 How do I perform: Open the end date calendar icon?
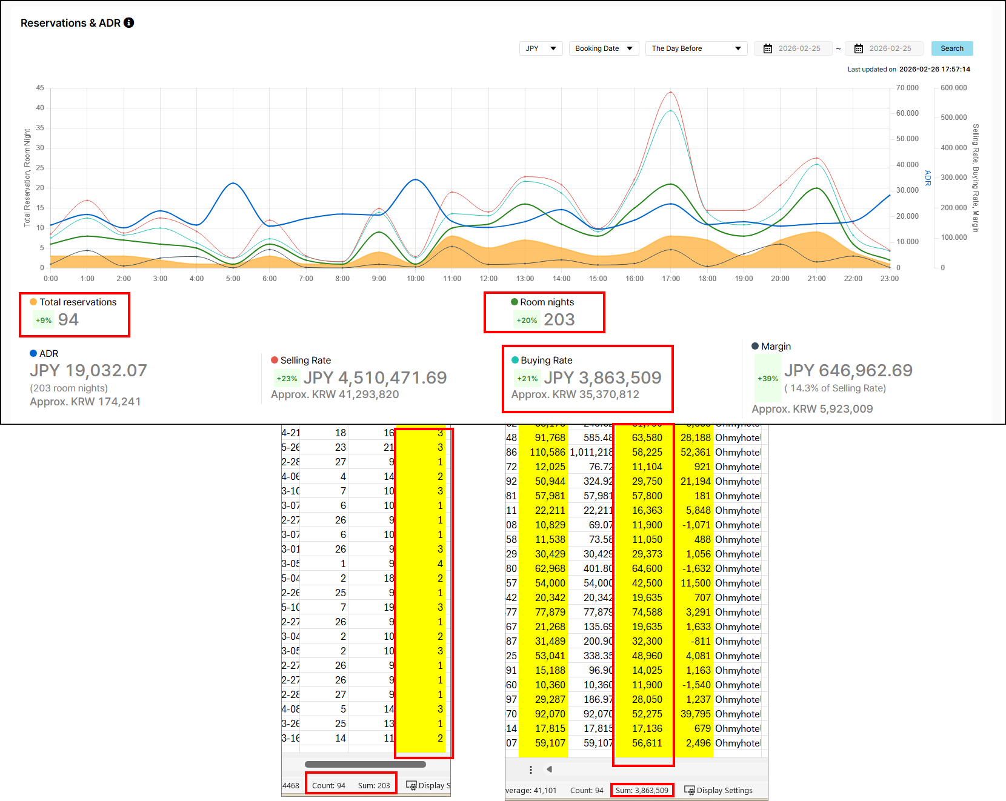pos(858,48)
